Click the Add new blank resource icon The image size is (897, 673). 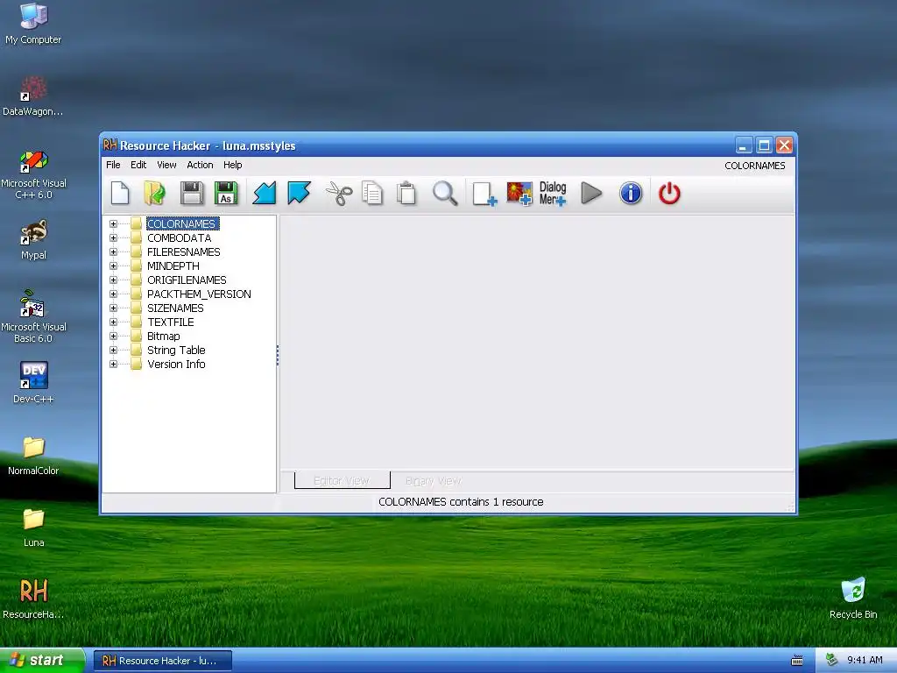[x=484, y=194]
